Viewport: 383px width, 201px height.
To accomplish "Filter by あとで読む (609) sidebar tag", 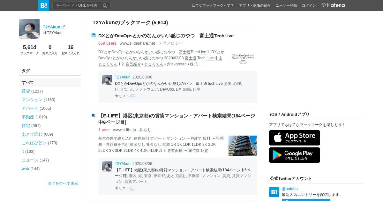I will pos(37,134).
